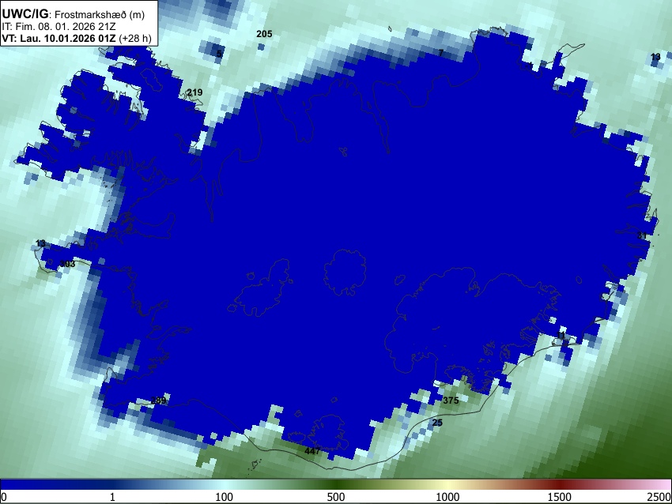This screenshot has width=672, height=504.
Task: Select the station value "447"
Action: pyautogui.click(x=312, y=451)
